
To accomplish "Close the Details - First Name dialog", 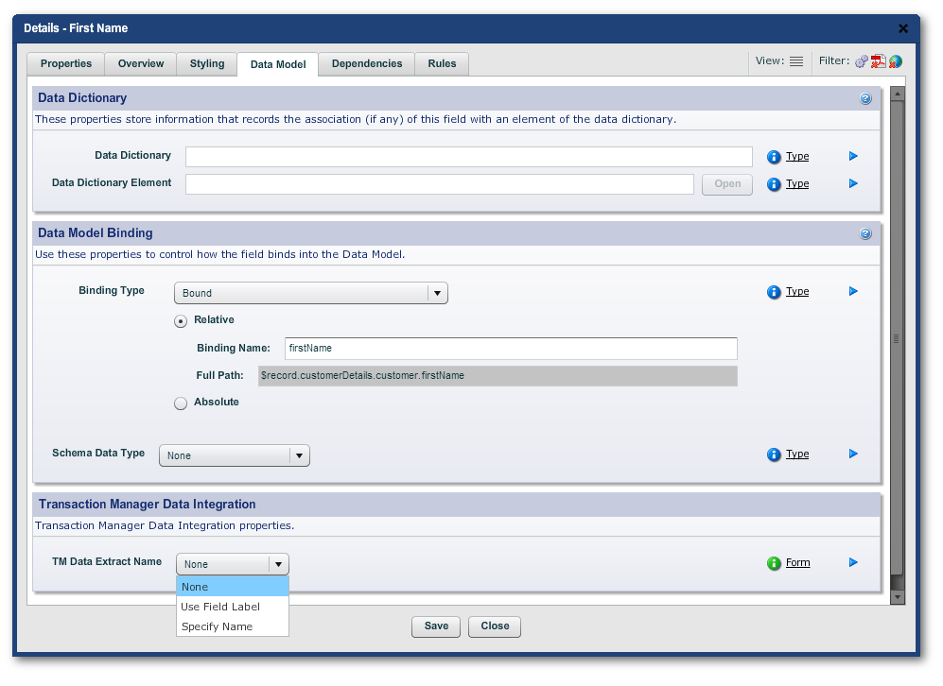I will [x=902, y=28].
